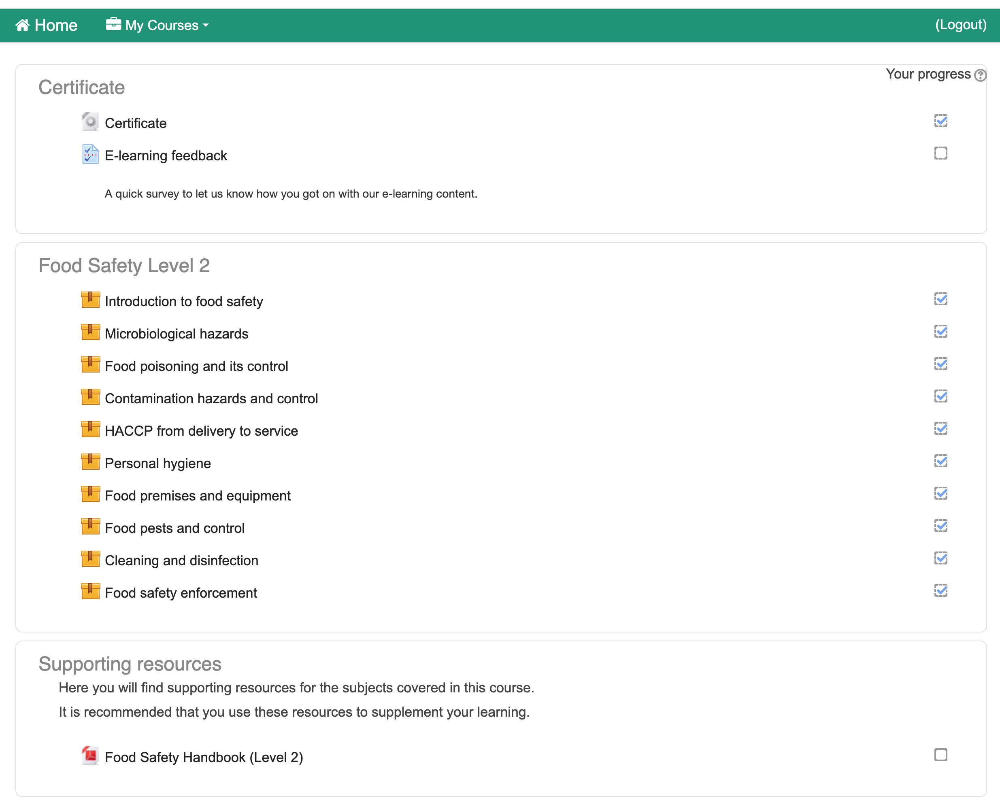
Task: Toggle Introduction to food safety completion checkbox
Action: tap(940, 299)
